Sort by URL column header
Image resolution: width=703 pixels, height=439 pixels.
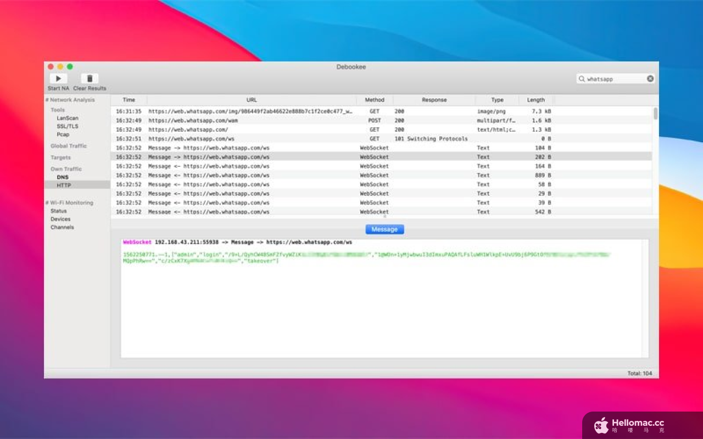coord(252,100)
